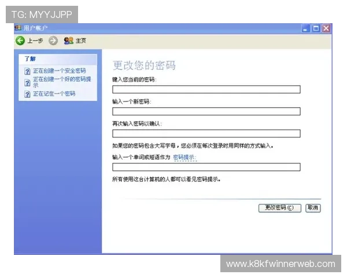Click the 更改密码(C) button
Image resolution: width=347 pixels, height=278 pixels.
[280, 208]
